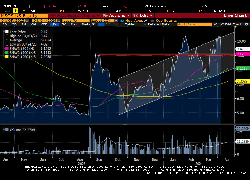Viewport: 250px width, 180px height.
Task: Click the white Last Price color swatch
Action: point(7,32)
